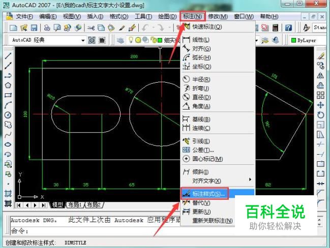330x248 pixels.
Task: Select 坐标(O) dimension entry
Action: (x=218, y=66)
